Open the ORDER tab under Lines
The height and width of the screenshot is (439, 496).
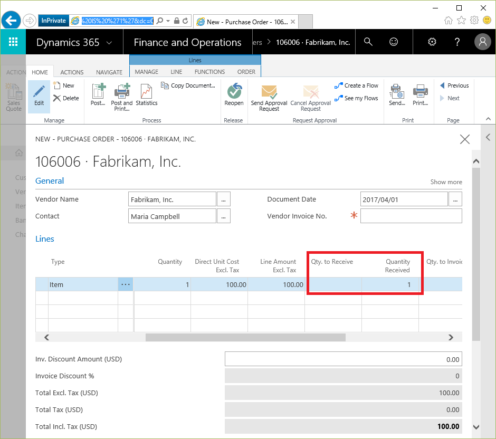[246, 72]
